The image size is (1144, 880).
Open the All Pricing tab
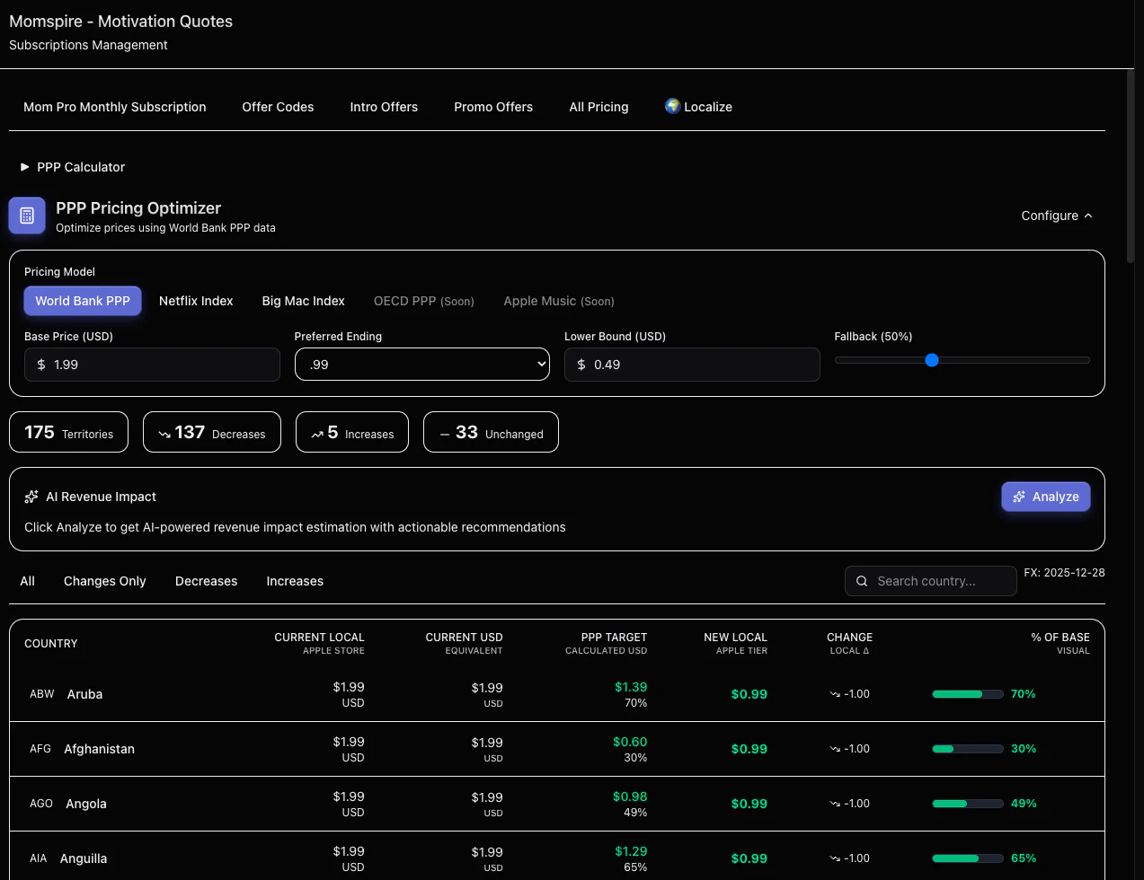tap(598, 107)
